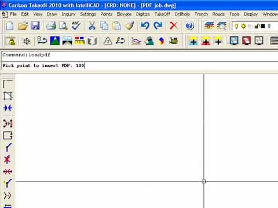Open the Layer manager stacked sheets icon
Screen dimensions: 278x208
pyautogui.click(x=209, y=26)
